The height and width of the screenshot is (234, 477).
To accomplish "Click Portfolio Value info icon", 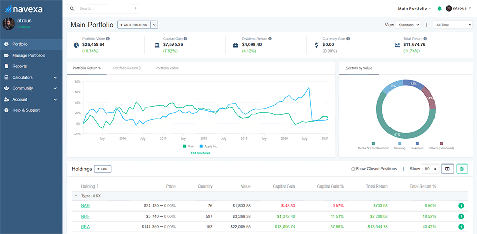I will pyautogui.click(x=107, y=39).
